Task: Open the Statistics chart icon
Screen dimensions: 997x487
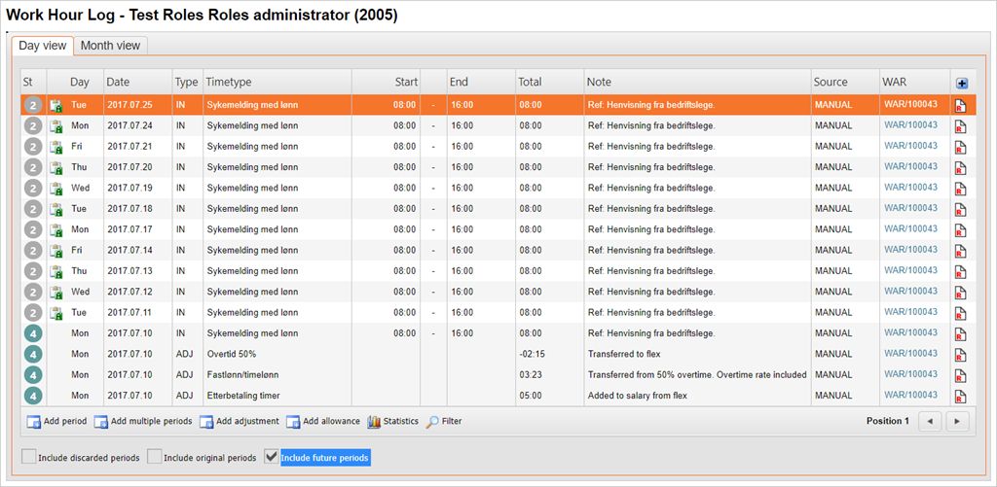Action: pyautogui.click(x=374, y=422)
